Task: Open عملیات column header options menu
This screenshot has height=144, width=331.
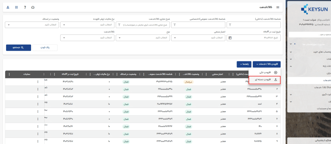Action: [9, 74]
